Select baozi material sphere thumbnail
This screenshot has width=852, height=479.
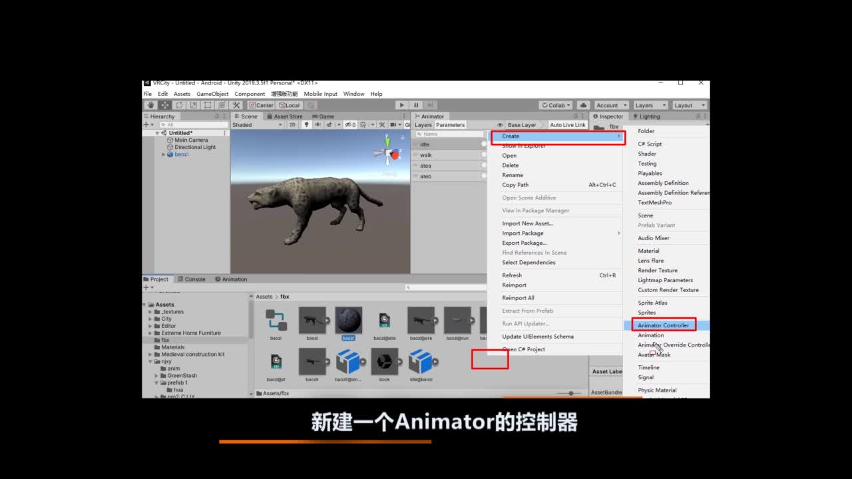[x=348, y=320]
